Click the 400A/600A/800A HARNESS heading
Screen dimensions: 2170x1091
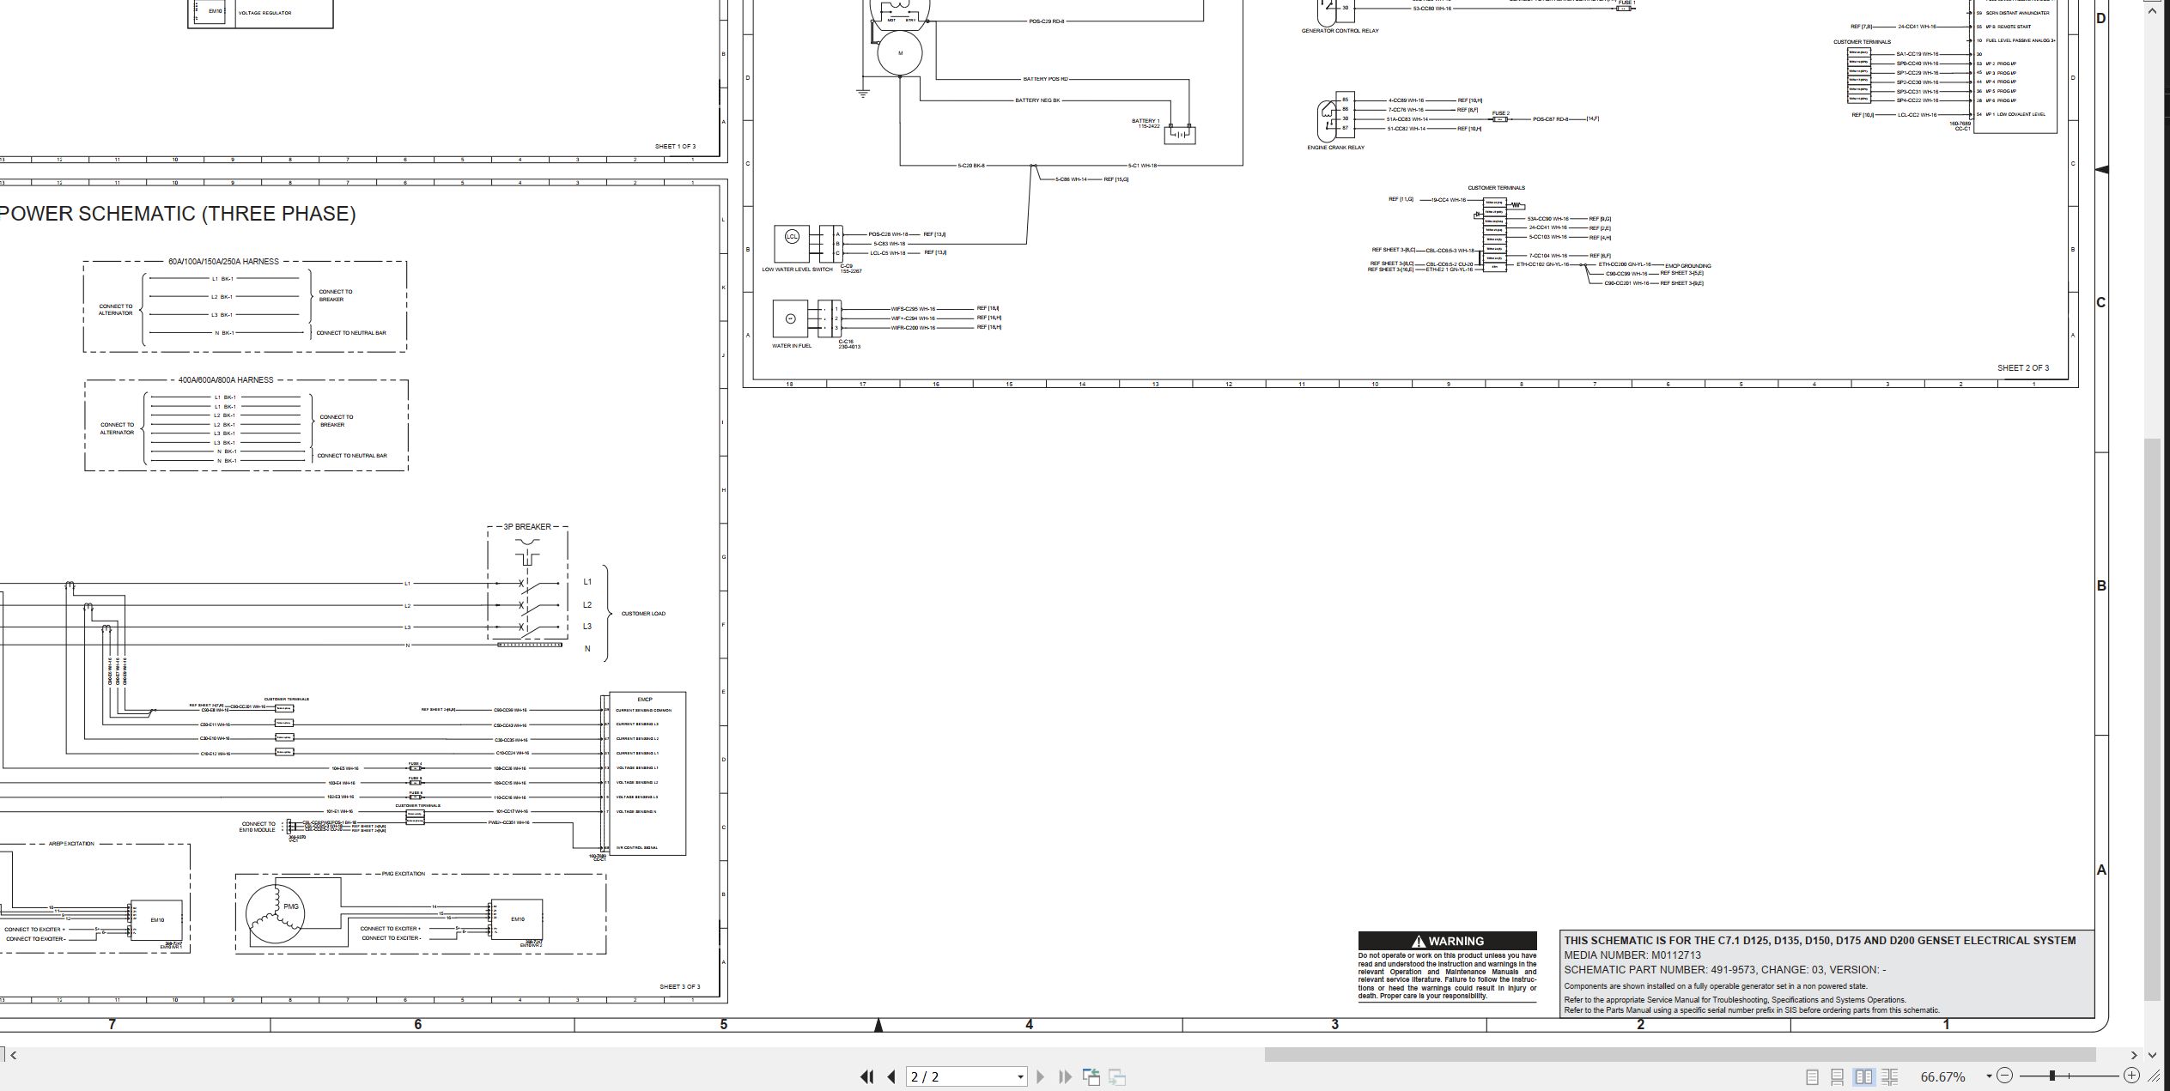[x=226, y=379]
